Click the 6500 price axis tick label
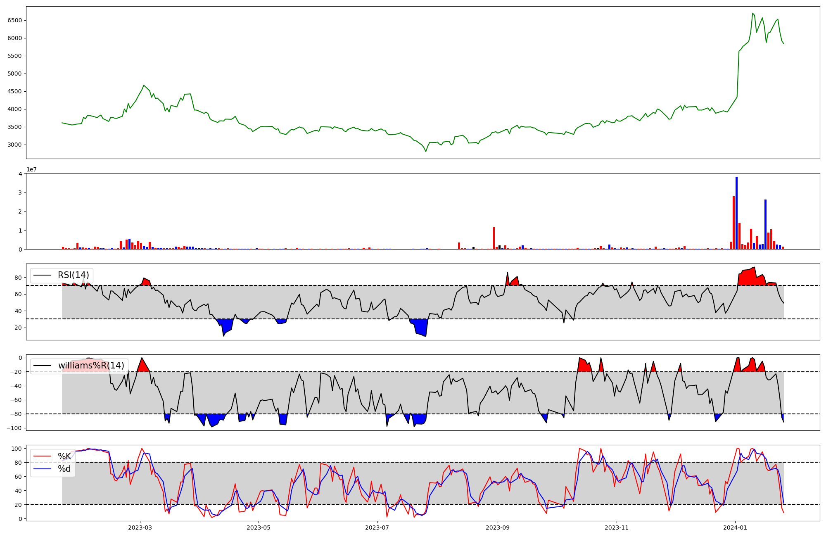Image resolution: width=826 pixels, height=537 pixels. pos(15,21)
